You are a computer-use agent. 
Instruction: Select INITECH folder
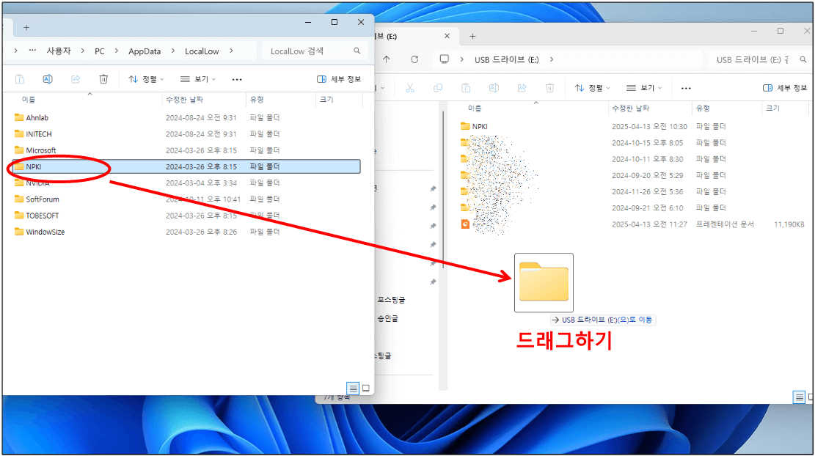(187, 134)
